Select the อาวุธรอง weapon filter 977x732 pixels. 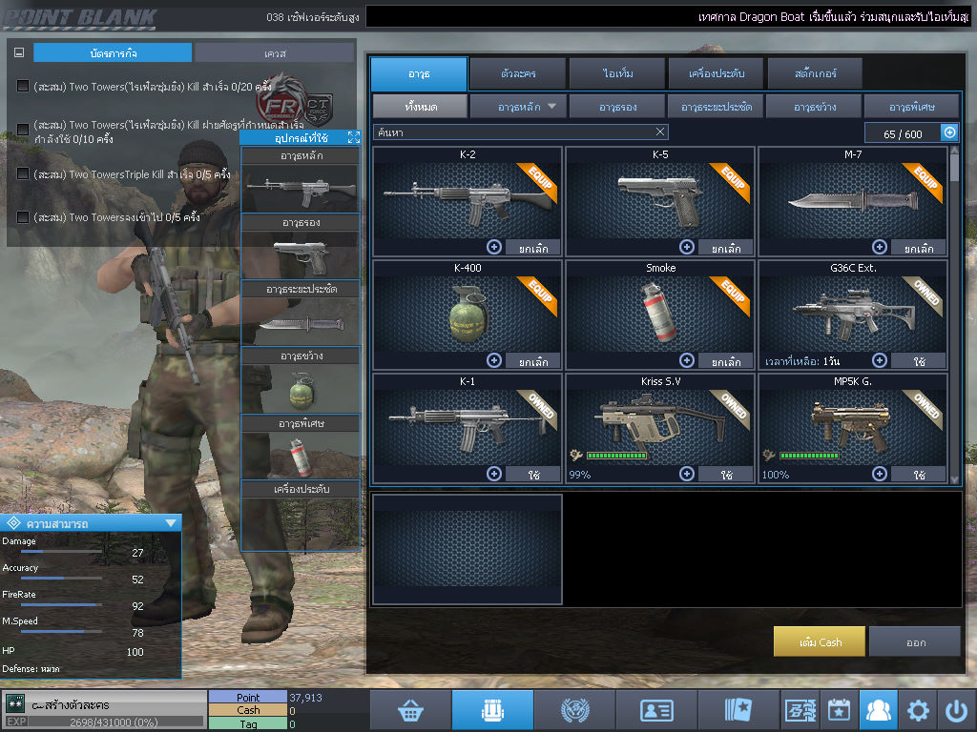point(617,107)
